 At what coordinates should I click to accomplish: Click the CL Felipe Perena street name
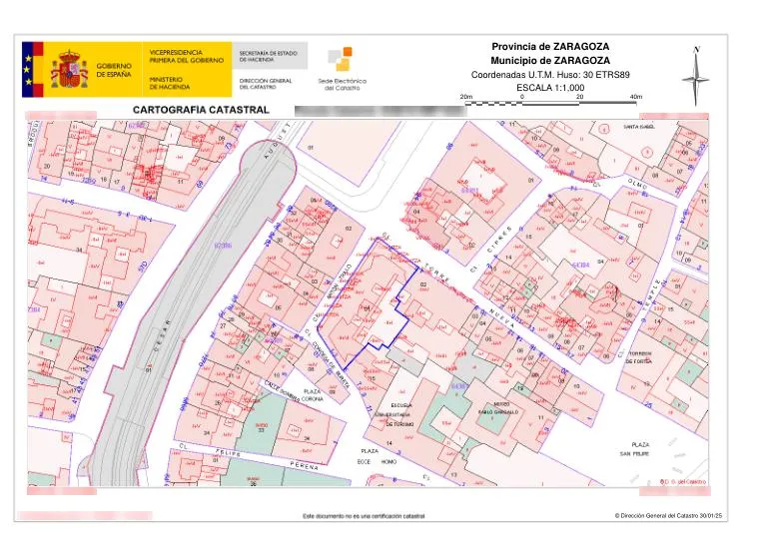[250, 457]
